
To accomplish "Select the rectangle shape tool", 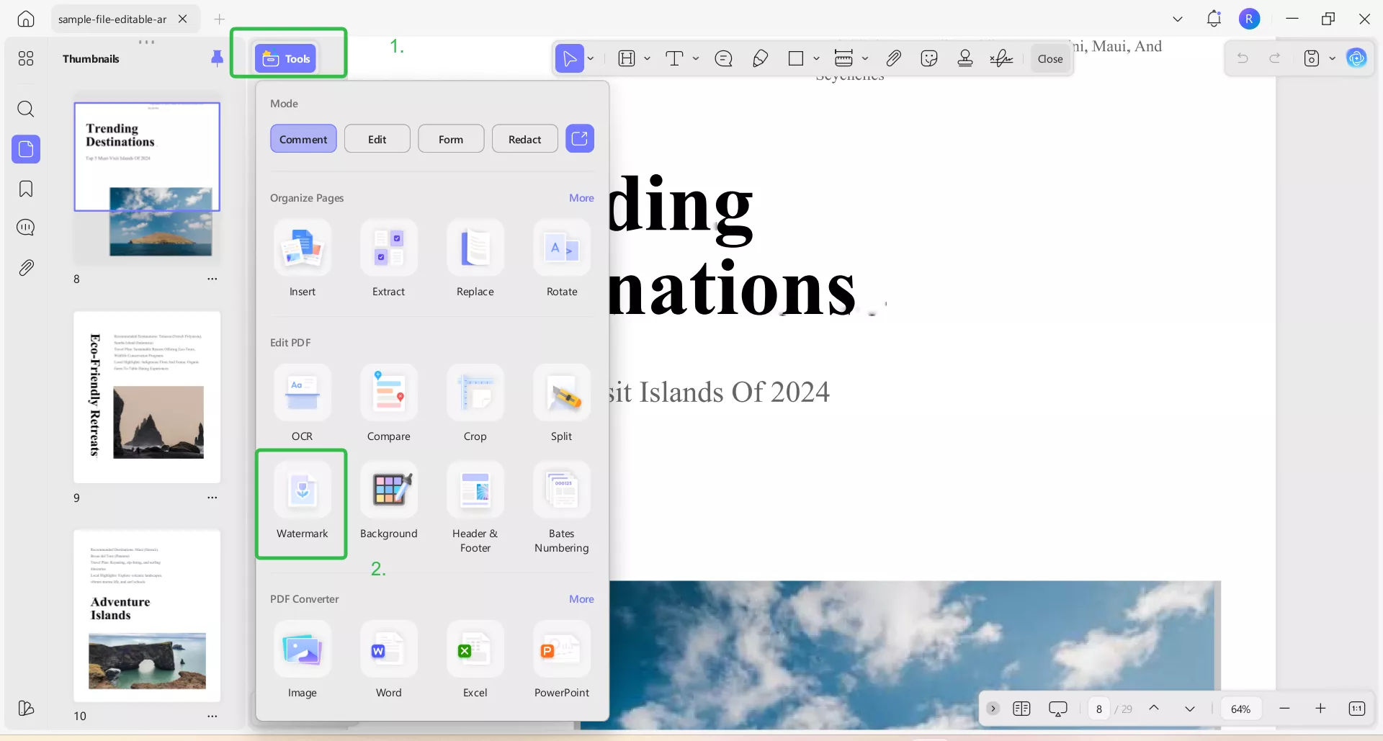I will point(796,58).
